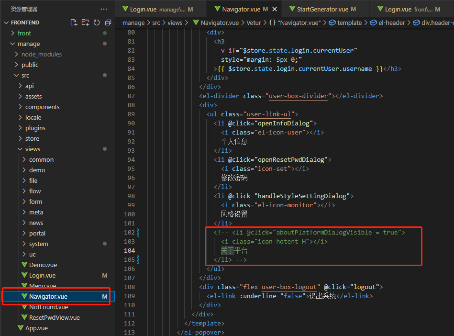Viewport: 454px width, 336px height.
Task: Switch to the StartGenerator.vue tab
Action: tap(322, 9)
